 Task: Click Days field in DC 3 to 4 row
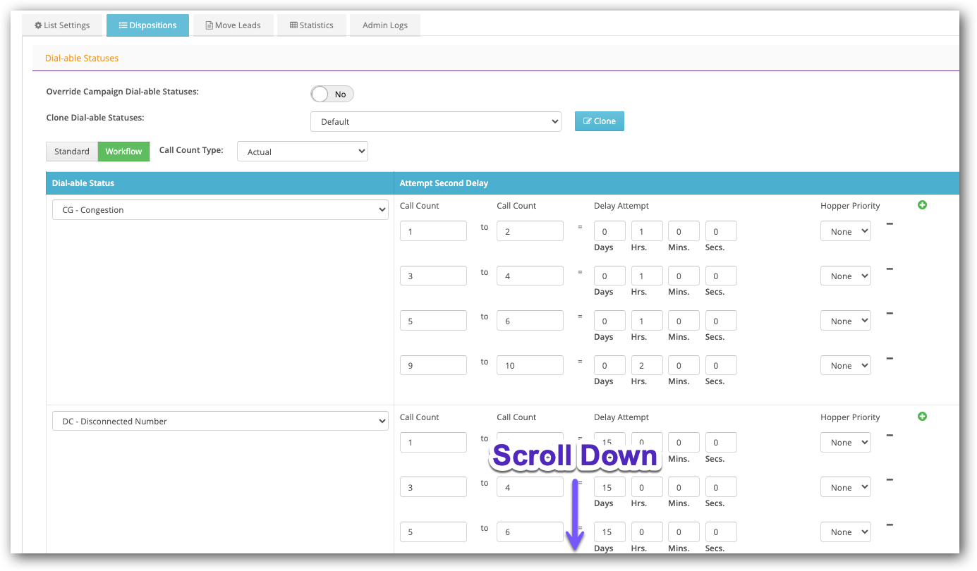(x=609, y=487)
